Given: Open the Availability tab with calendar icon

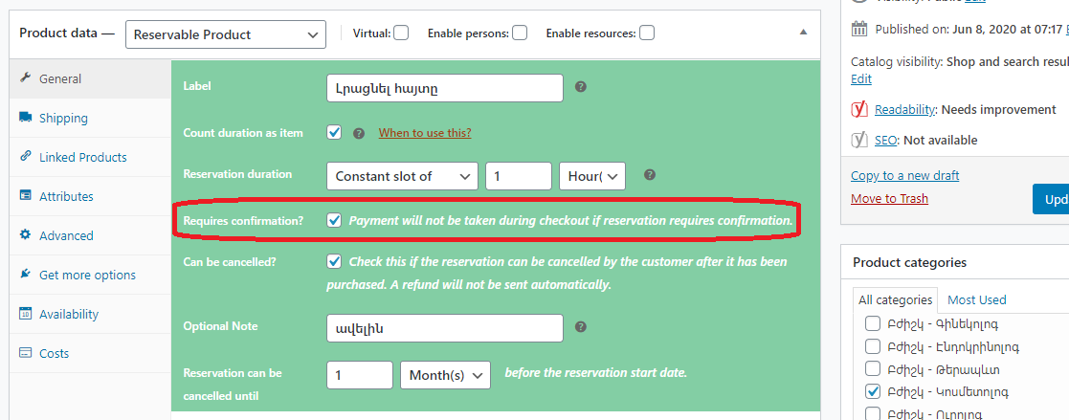Looking at the screenshot, I should 69,314.
